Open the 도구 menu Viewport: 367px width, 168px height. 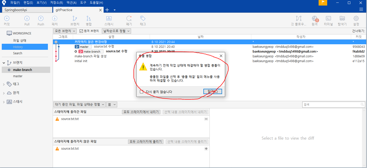[83, 3]
